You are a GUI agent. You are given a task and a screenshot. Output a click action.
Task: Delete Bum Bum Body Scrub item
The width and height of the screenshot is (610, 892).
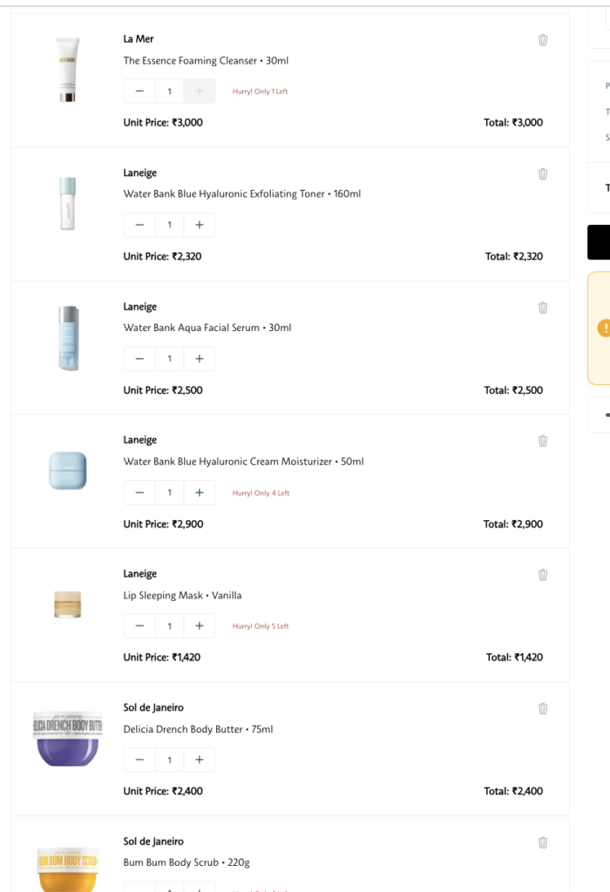pos(543,842)
